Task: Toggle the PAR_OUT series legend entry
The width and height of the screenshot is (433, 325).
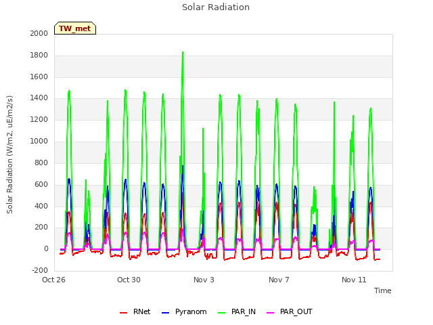Action: click(290, 312)
